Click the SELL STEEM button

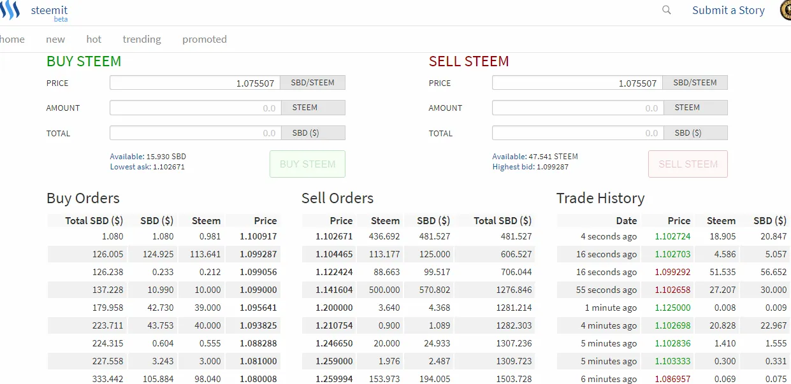(688, 164)
